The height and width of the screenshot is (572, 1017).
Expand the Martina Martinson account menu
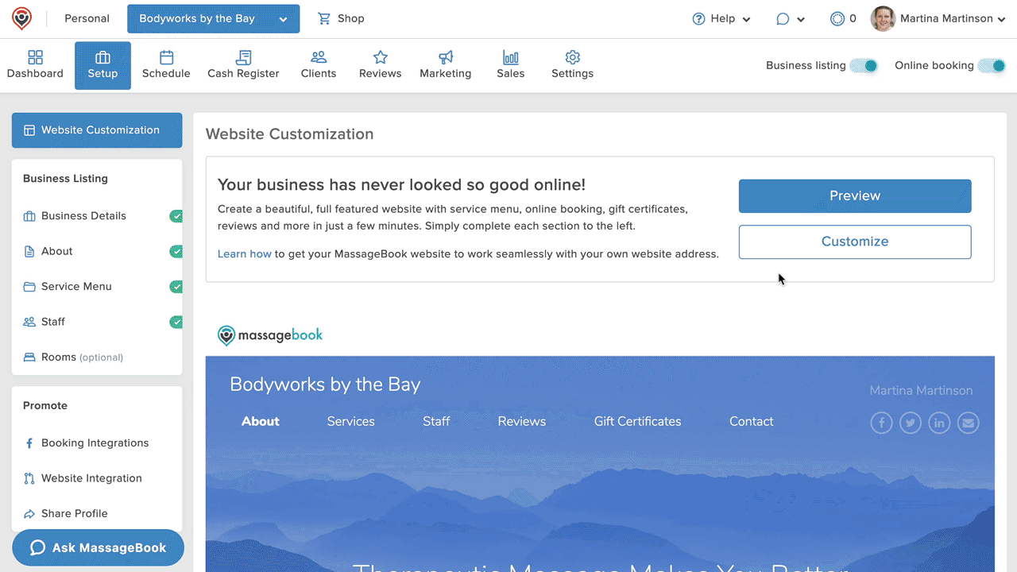pos(953,19)
